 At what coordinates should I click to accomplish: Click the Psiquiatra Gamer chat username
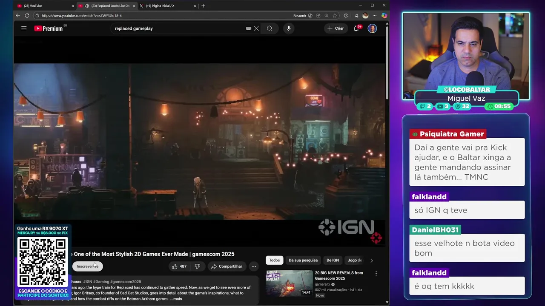(448, 134)
